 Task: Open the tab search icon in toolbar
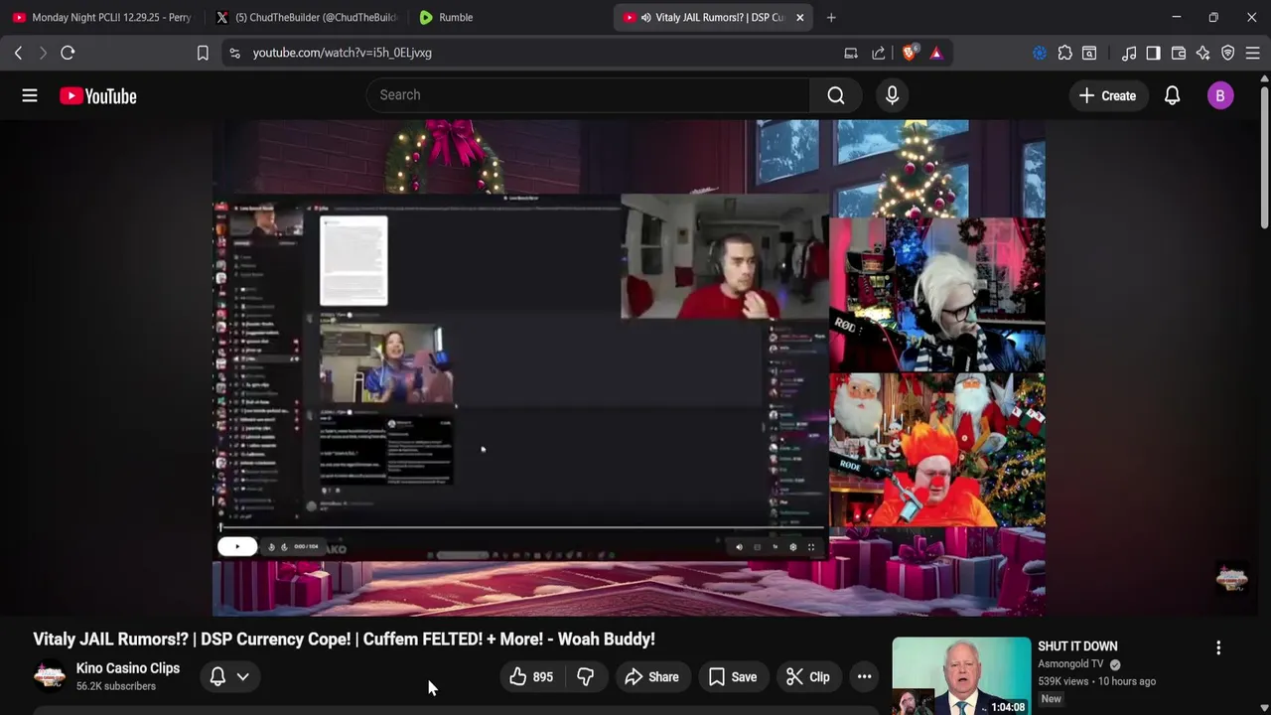(1089, 53)
